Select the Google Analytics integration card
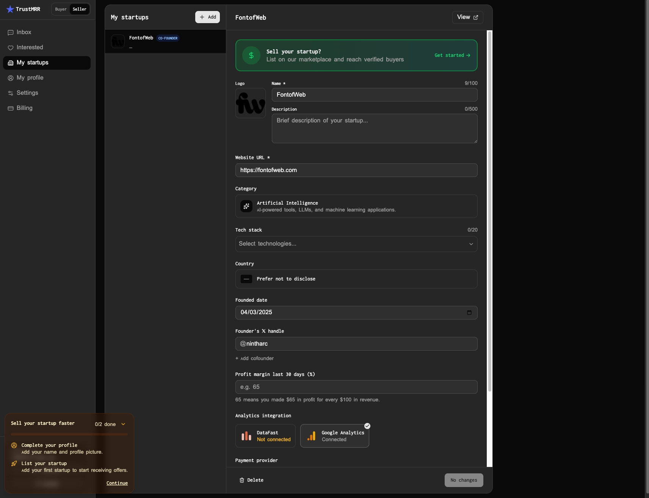This screenshot has width=649, height=498. tap(335, 436)
